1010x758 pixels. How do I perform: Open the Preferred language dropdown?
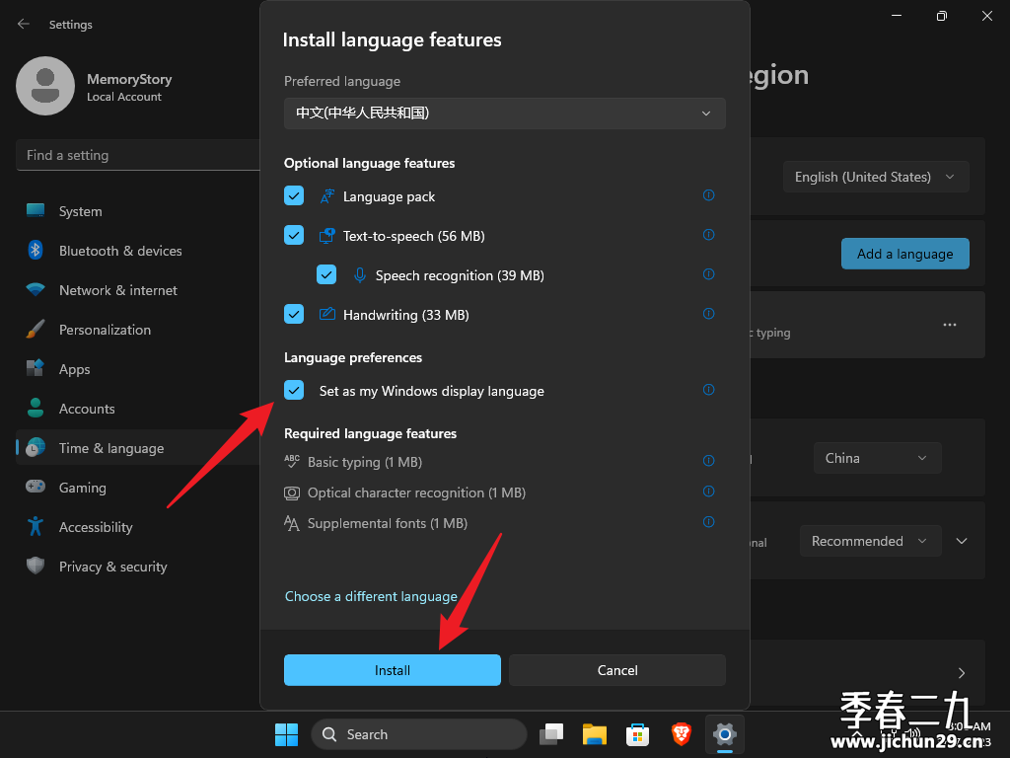click(x=504, y=114)
